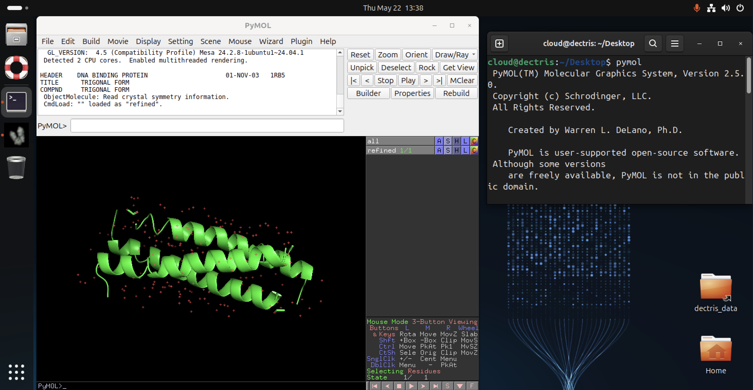Open the Color menu for 'all' object

pyautogui.click(x=474, y=141)
